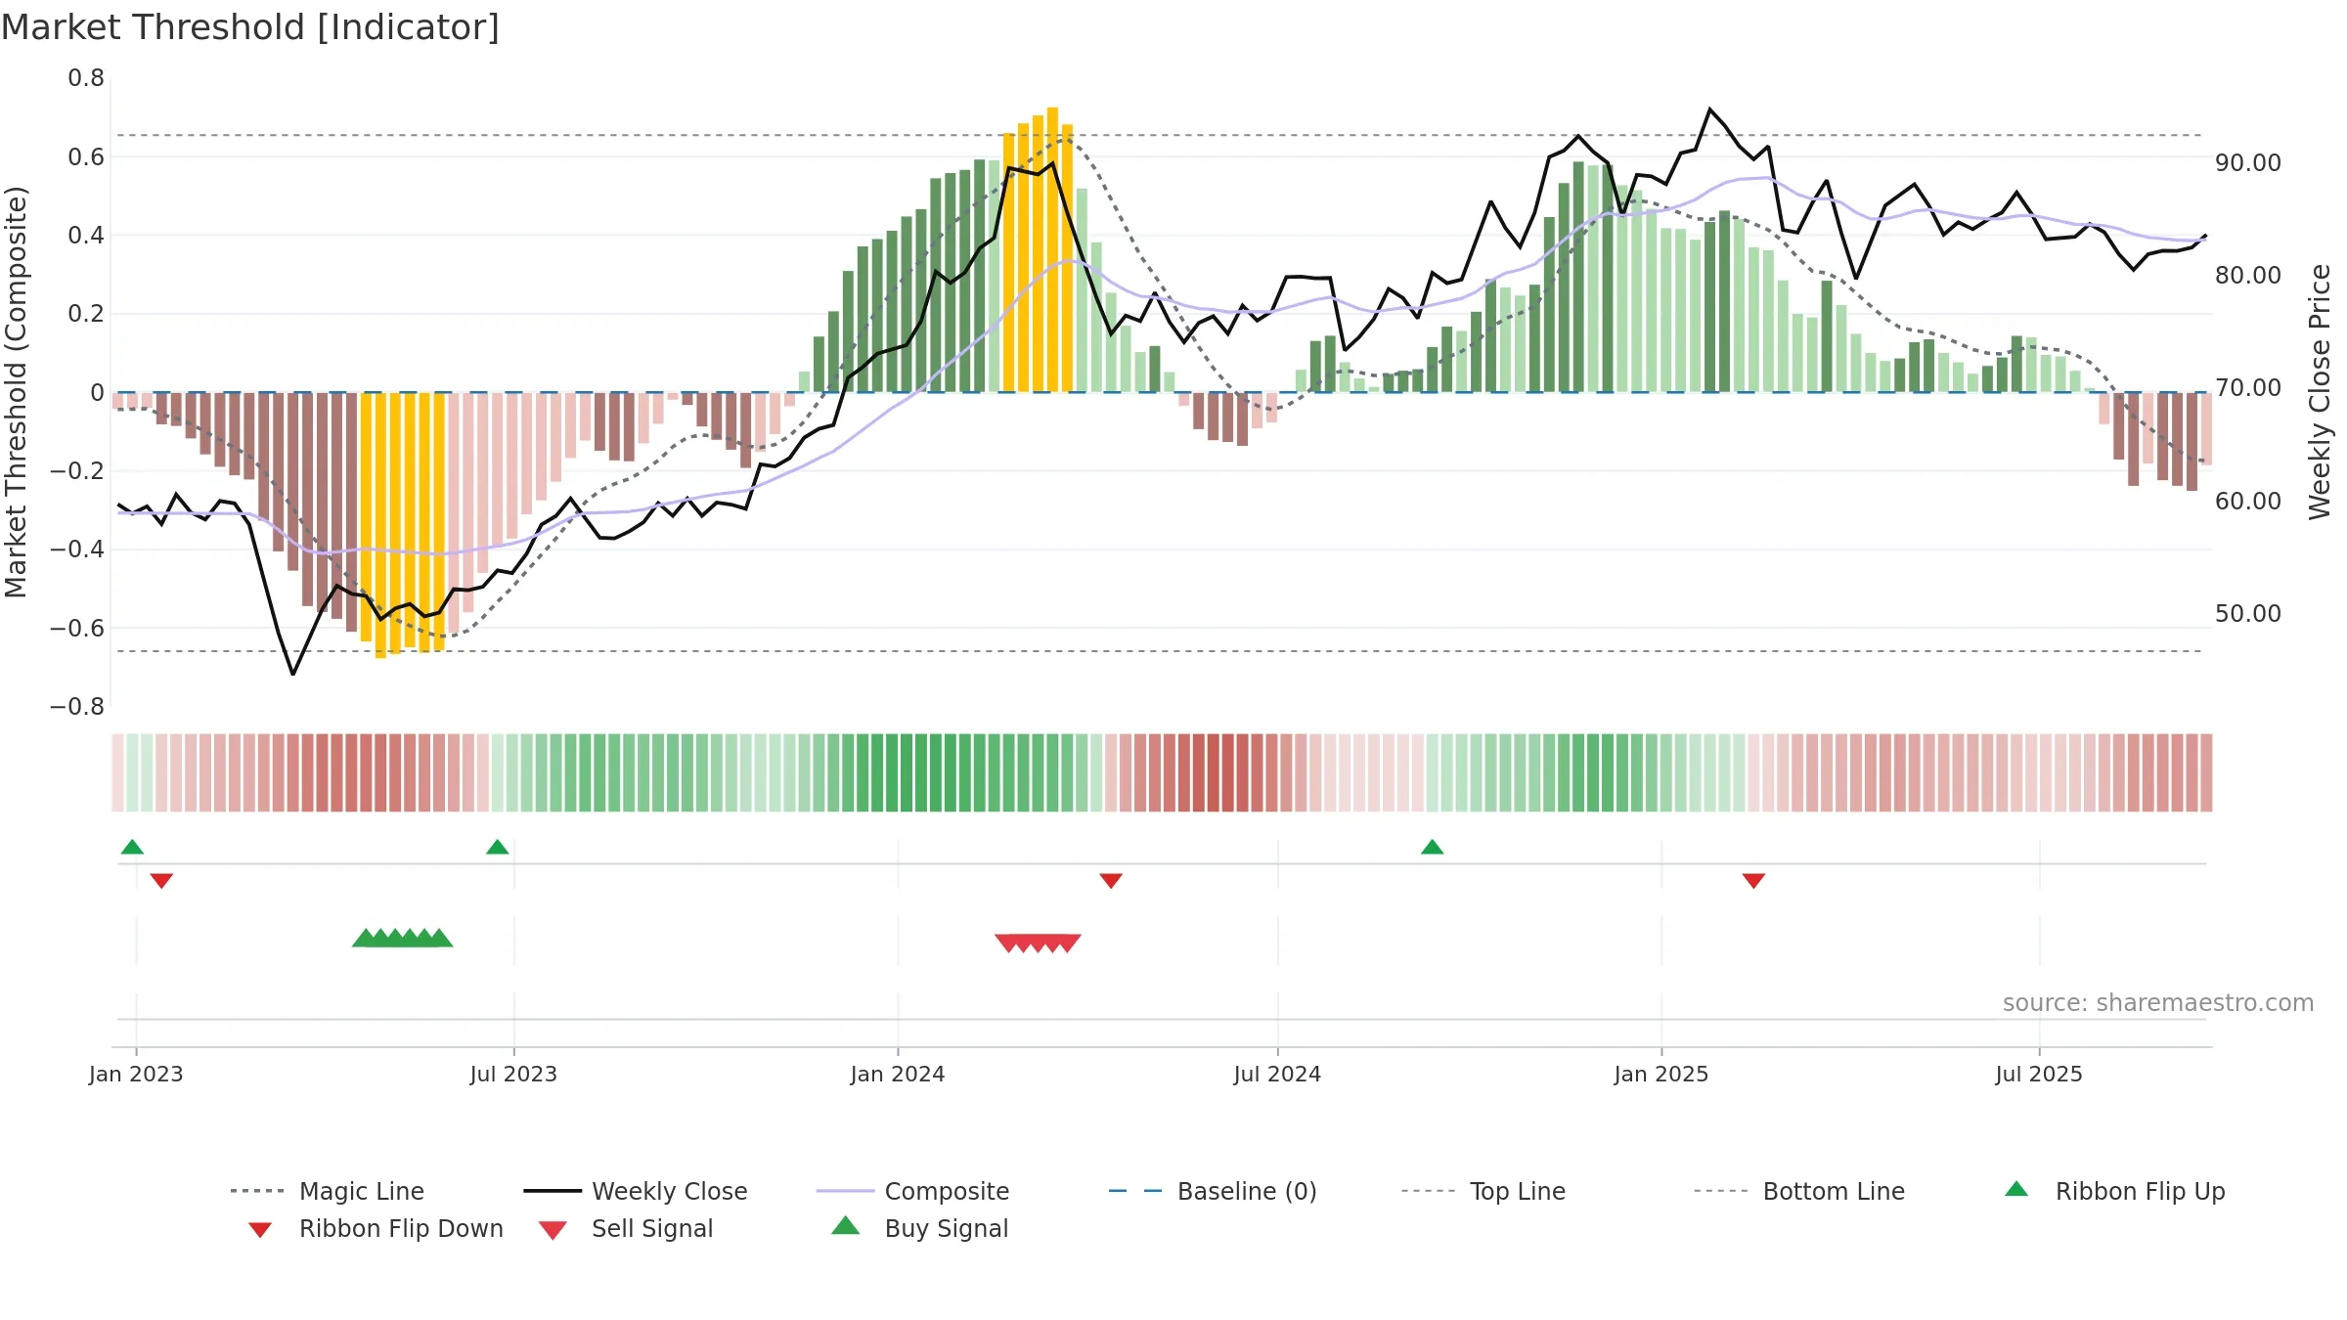This screenshot has height=1320, width=2347.
Task: Click the lowest yellow bar below bottom line
Action: click(380, 525)
